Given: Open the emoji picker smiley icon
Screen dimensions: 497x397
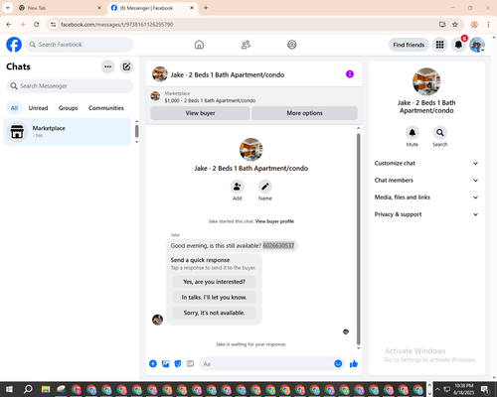Looking at the screenshot, I should [x=338, y=364].
